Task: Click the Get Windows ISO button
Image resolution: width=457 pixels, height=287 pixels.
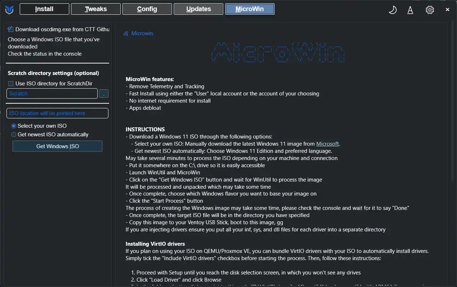Action: click(x=57, y=146)
